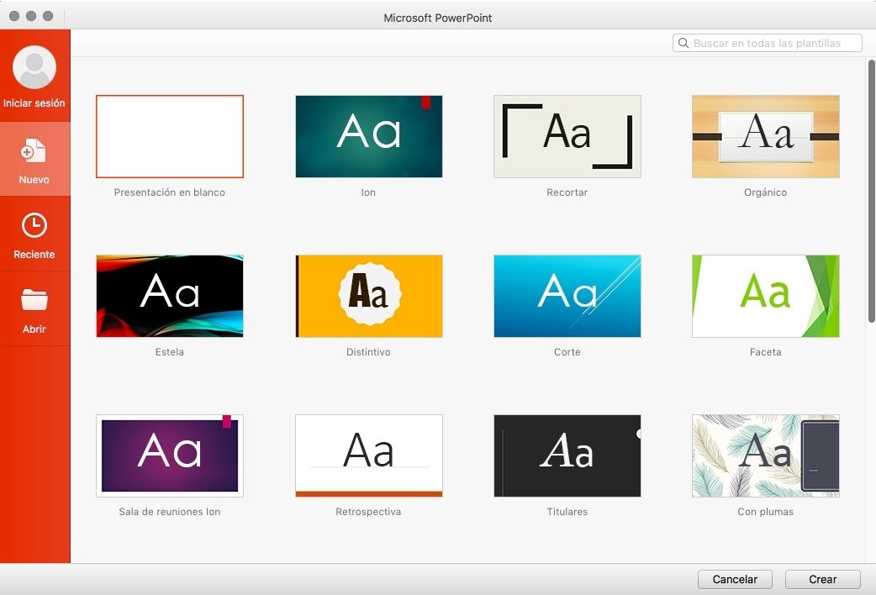Click the Retrospectiva template name
Screen dimensions: 876x595
pos(368,512)
